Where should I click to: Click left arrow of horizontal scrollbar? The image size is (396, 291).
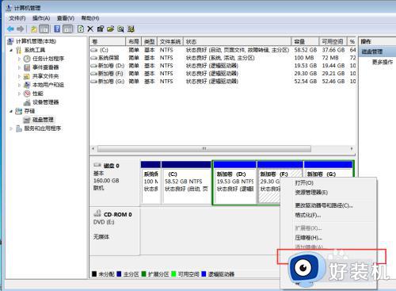[x=93, y=149]
